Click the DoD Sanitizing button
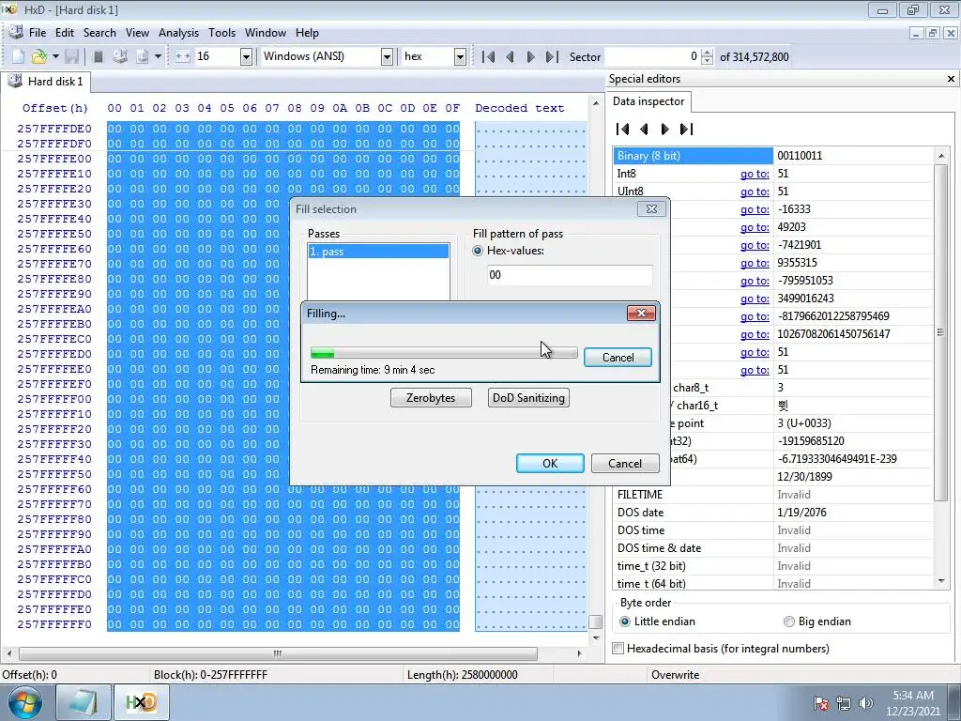Image resolution: width=961 pixels, height=721 pixels. pyautogui.click(x=528, y=397)
